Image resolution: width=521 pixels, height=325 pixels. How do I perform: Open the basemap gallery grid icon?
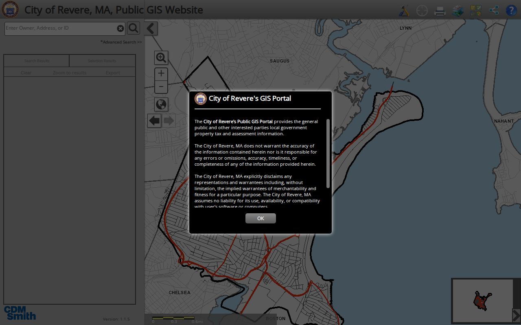click(x=476, y=10)
